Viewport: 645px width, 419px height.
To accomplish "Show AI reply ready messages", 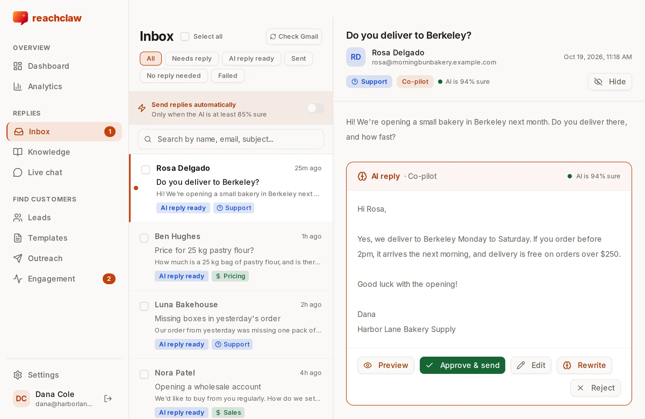I will click(x=251, y=59).
